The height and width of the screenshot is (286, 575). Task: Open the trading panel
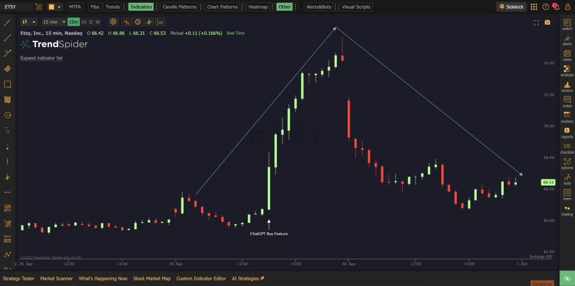click(567, 210)
